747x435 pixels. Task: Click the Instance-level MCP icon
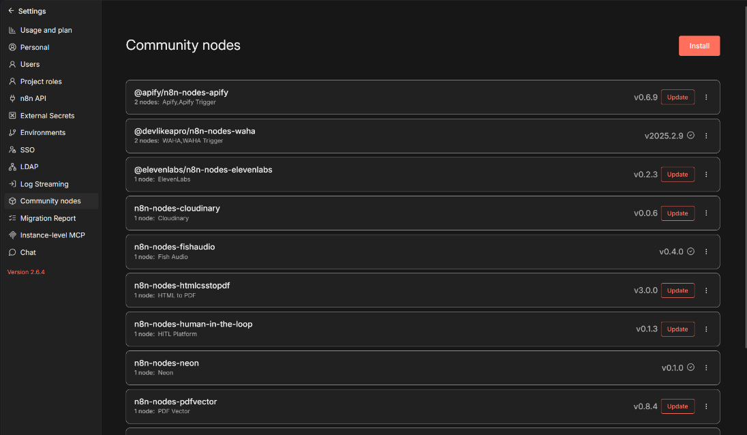click(12, 235)
